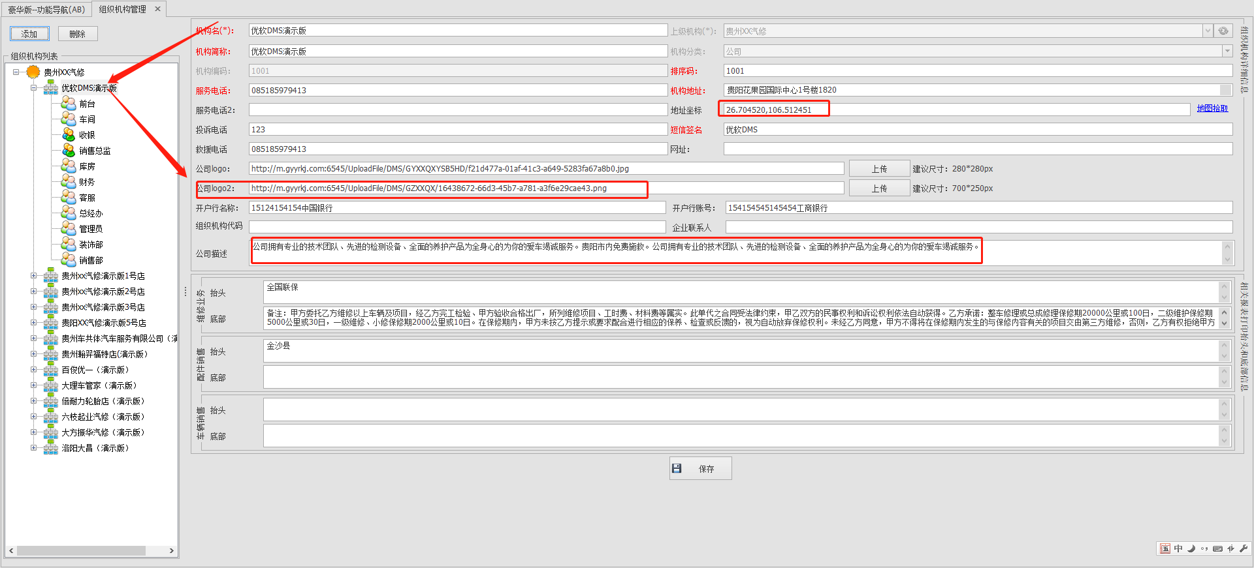Click the 装饰部 department icon
The width and height of the screenshot is (1254, 568).
[x=69, y=244]
